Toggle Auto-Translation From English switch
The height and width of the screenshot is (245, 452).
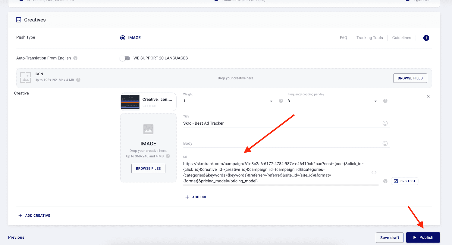pyautogui.click(x=125, y=58)
